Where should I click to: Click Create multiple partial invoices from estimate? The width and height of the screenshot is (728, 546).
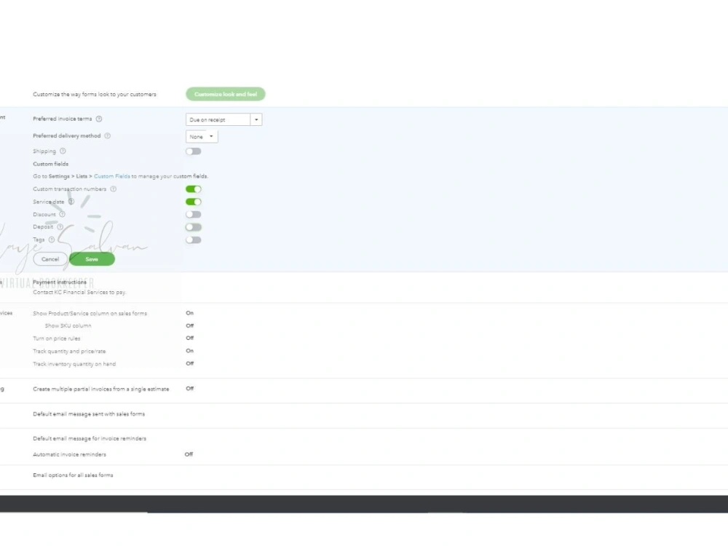[101, 389]
